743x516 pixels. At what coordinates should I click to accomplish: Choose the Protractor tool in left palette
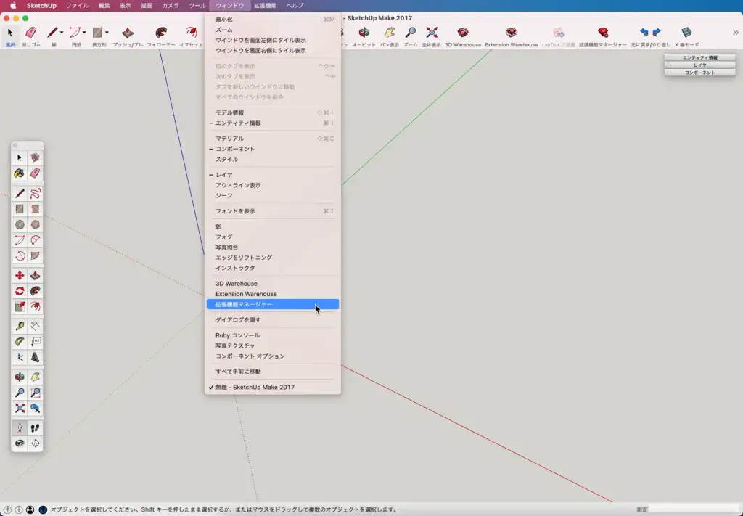pyautogui.click(x=20, y=342)
